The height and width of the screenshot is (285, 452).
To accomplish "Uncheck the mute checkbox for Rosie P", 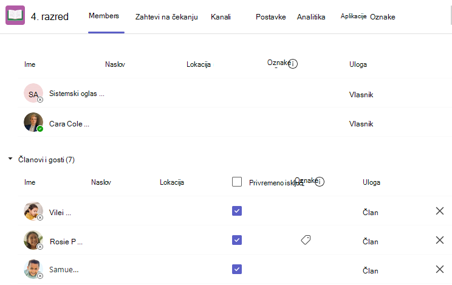I will 237,240.
